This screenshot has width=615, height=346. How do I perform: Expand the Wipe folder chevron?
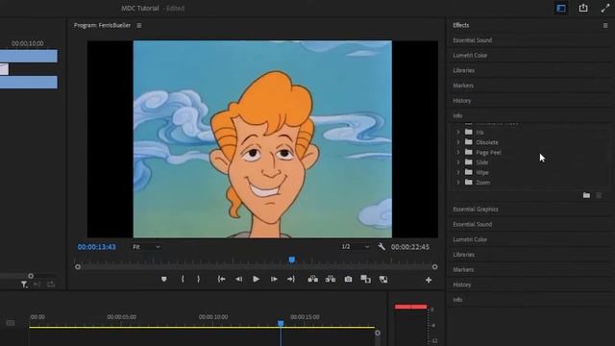(x=458, y=172)
